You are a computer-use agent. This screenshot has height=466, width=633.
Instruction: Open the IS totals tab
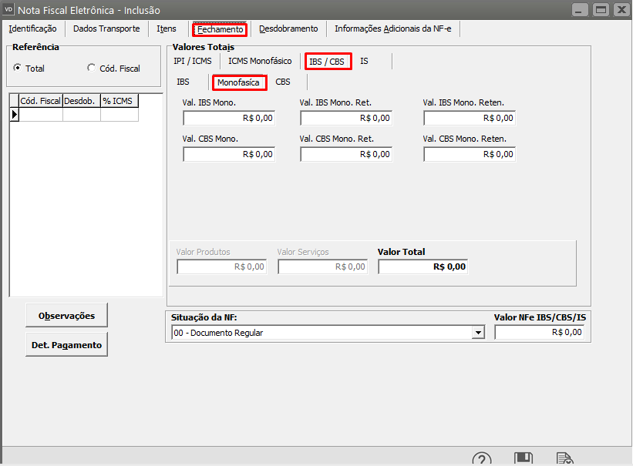(364, 61)
